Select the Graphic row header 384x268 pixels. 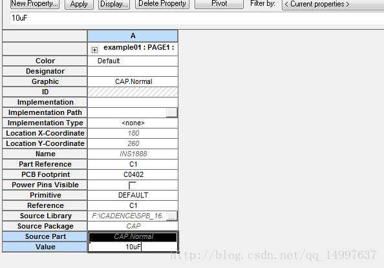(45, 81)
